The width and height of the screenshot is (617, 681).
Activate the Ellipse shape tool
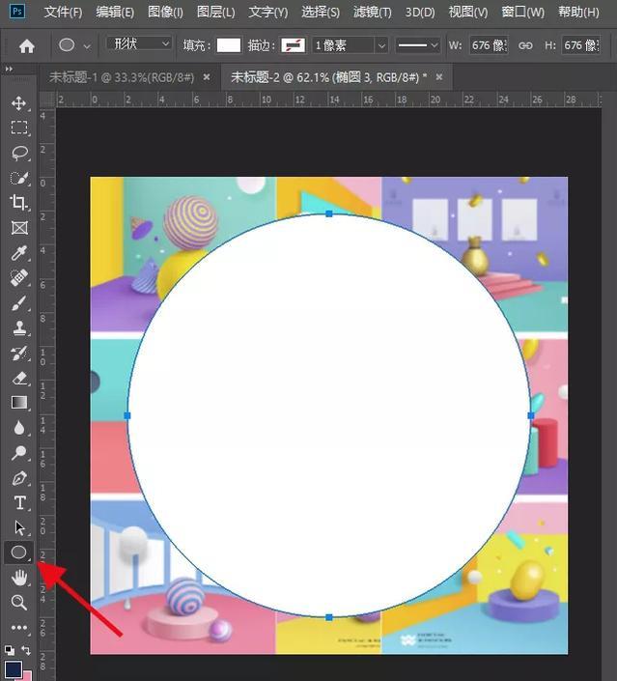[18, 553]
